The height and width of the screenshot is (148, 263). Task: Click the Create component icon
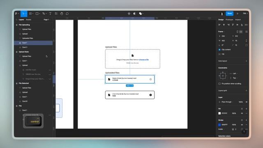coord(129,14)
